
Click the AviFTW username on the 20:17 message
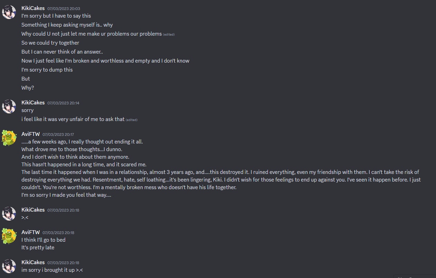click(x=30, y=134)
